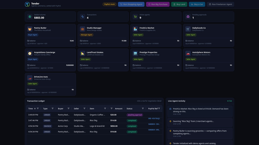Select the Logo & brand kit invoice row

[x=94, y=126]
